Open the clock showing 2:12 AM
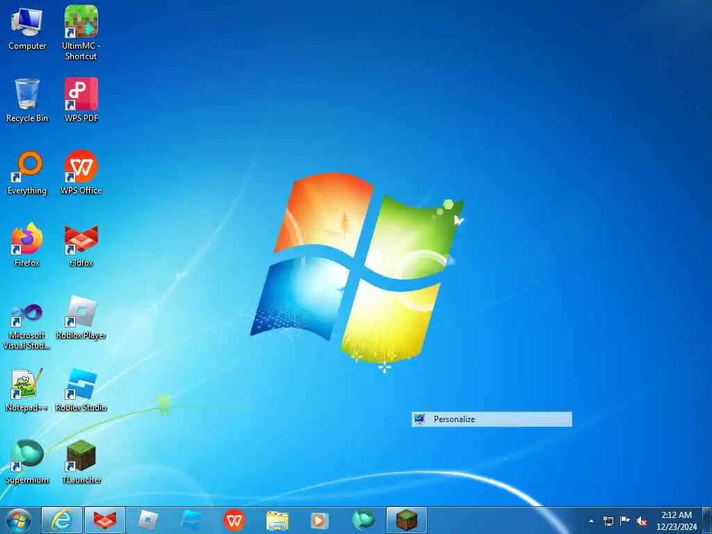The width and height of the screenshot is (712, 534). (x=677, y=521)
